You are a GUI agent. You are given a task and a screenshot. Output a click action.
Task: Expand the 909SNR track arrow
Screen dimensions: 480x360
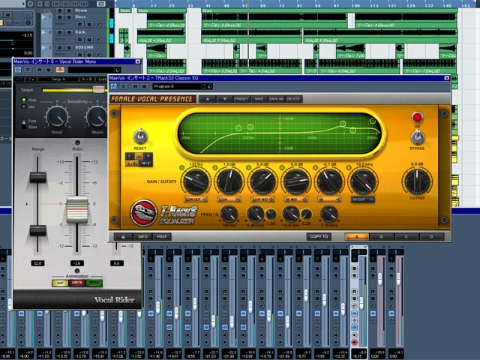(x=45, y=47)
